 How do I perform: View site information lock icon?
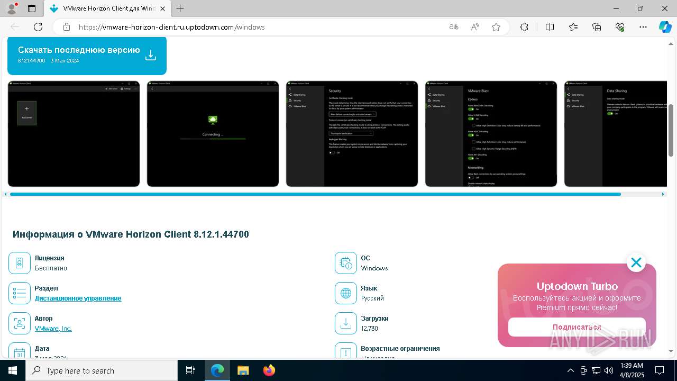pos(67,27)
